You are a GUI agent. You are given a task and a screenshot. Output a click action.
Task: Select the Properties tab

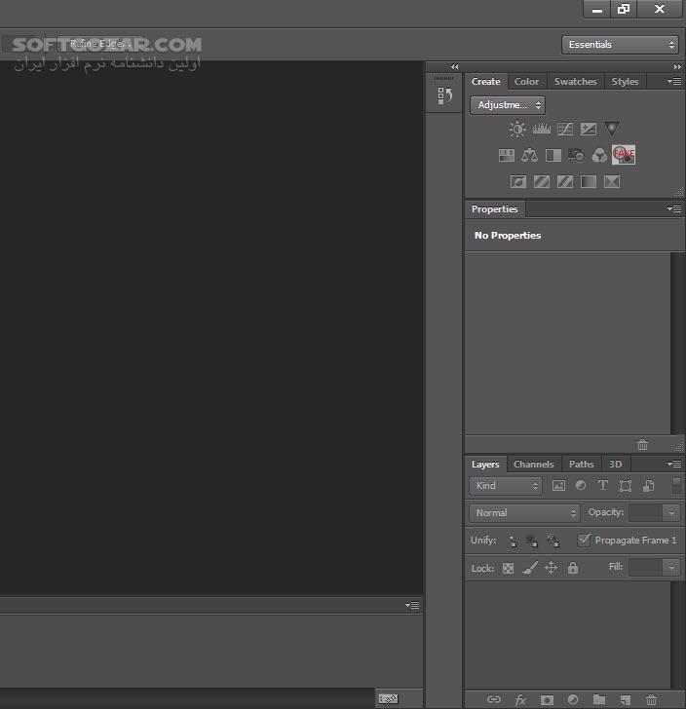495,209
